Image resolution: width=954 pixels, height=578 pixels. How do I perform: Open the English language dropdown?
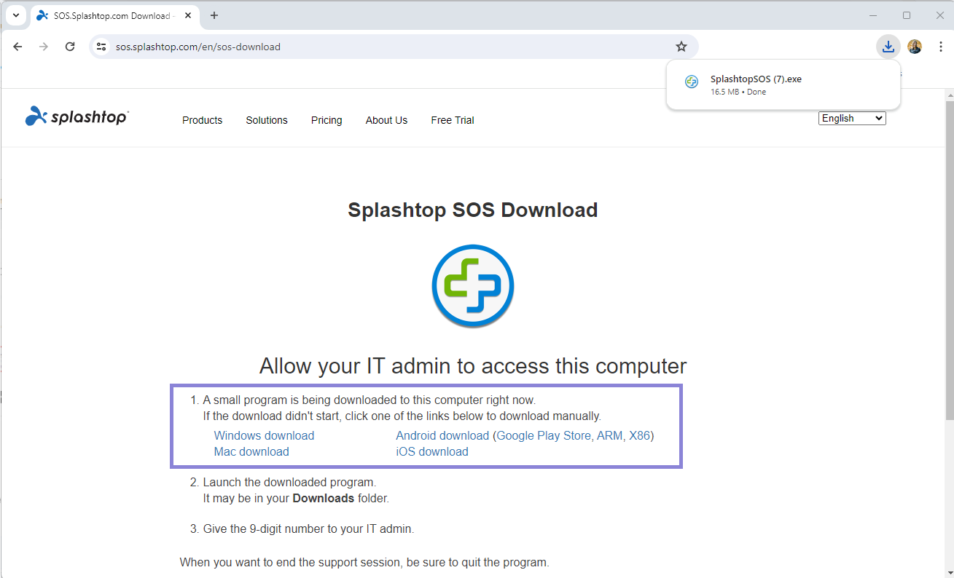[x=852, y=118]
